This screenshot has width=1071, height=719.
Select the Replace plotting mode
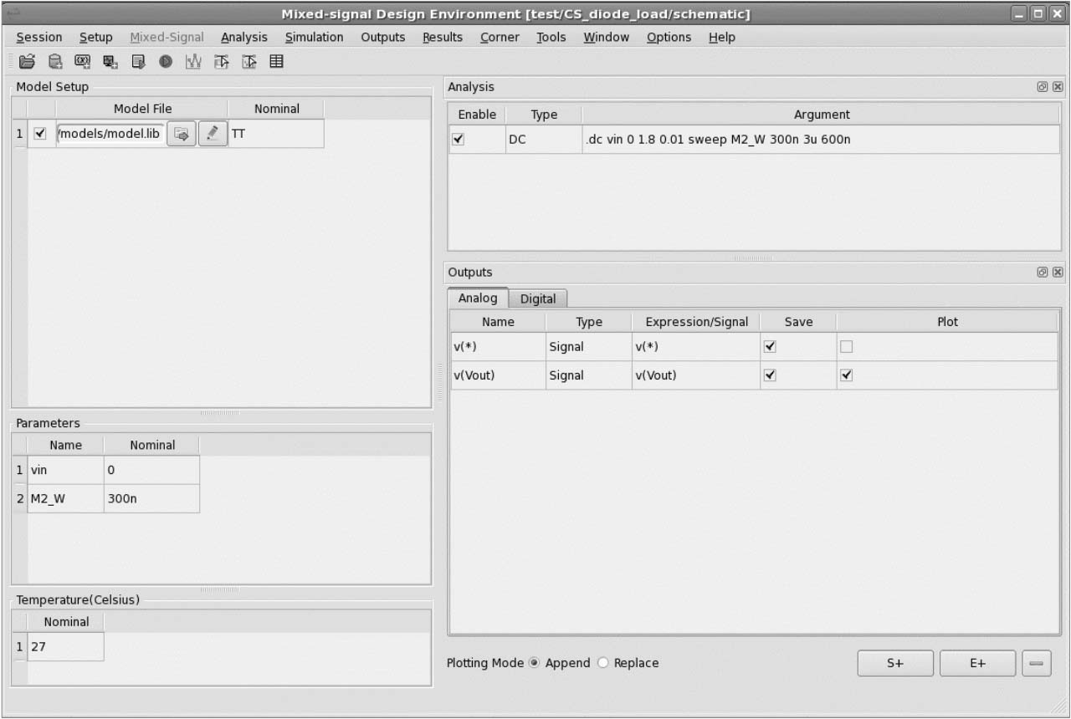(603, 663)
